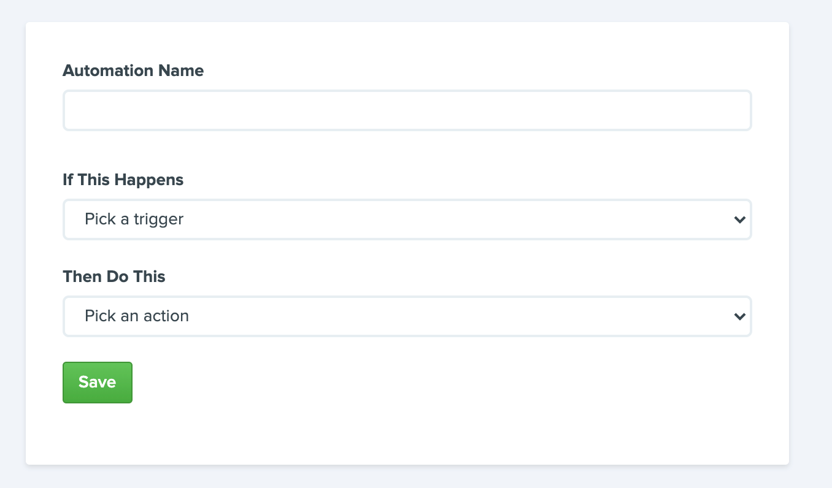Open the "Pick an action" dropdown
The height and width of the screenshot is (488, 832).
(407, 316)
